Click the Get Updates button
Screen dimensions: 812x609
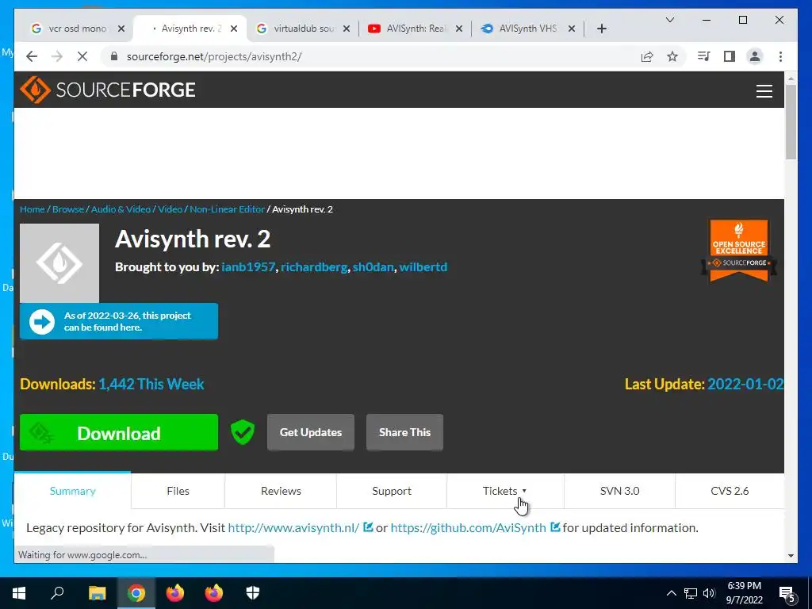pos(311,432)
